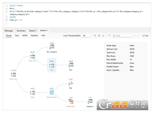Click the SELECT keyword on line 1

tap(13, 6)
